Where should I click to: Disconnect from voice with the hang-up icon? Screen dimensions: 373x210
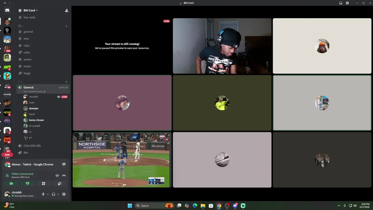(x=64, y=176)
